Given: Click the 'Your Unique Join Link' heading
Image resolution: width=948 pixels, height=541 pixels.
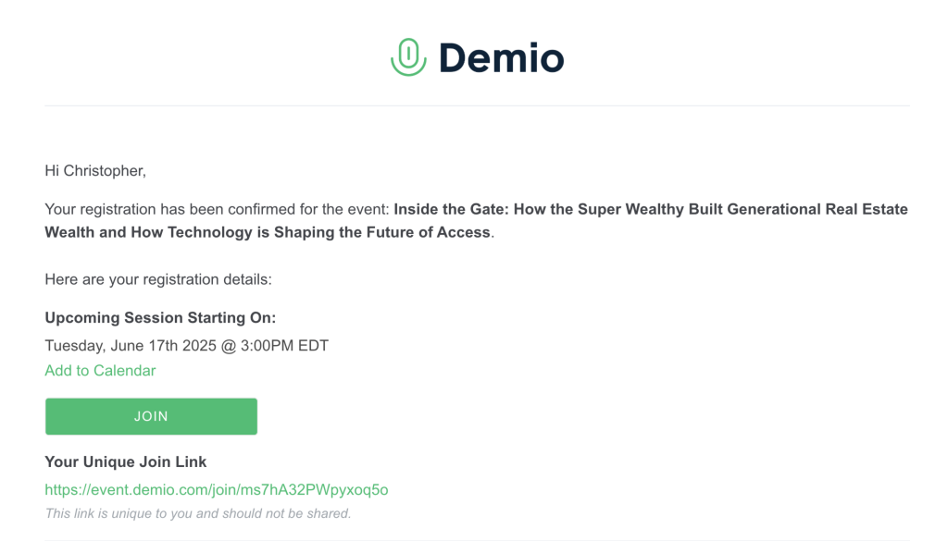Looking at the screenshot, I should 126,461.
